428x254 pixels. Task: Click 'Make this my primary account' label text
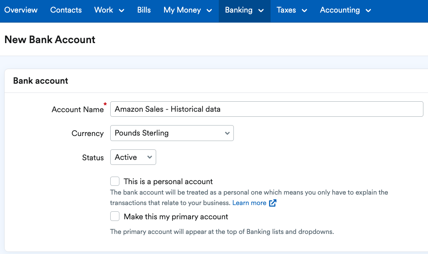tap(176, 216)
